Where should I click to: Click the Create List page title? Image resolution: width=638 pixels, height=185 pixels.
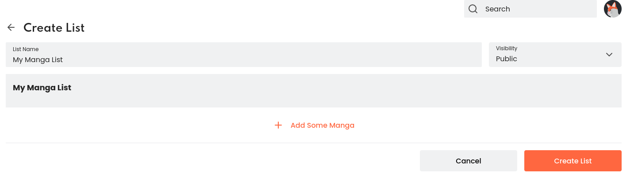(x=54, y=28)
